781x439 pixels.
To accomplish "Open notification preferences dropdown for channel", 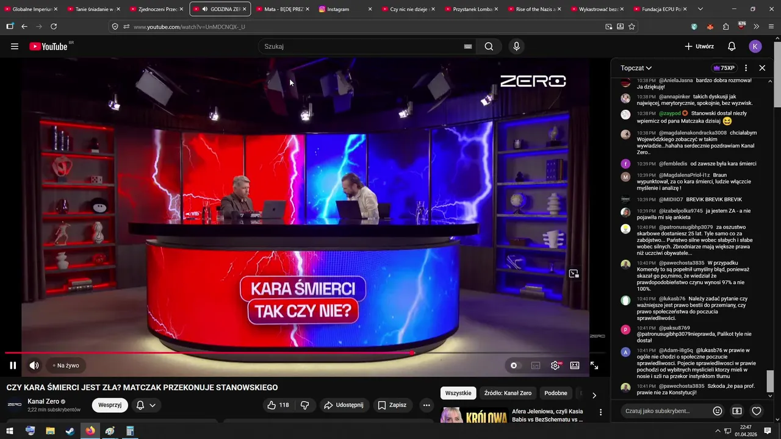I will pos(146,405).
